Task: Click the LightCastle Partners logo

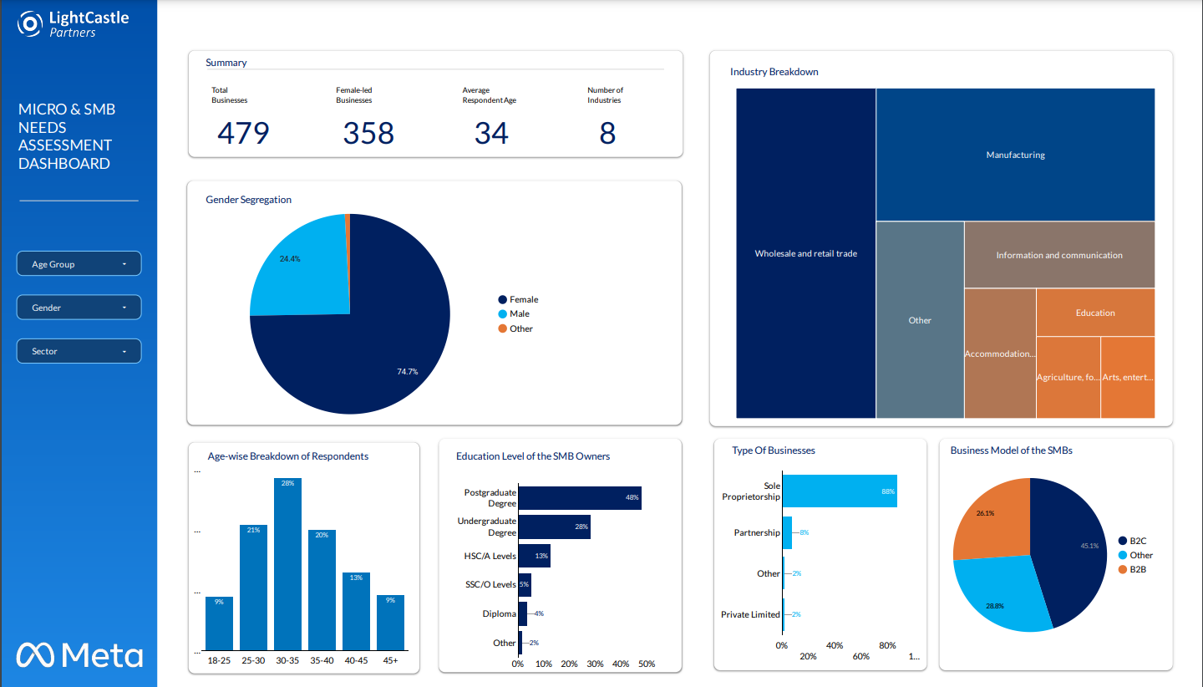Action: click(x=74, y=24)
